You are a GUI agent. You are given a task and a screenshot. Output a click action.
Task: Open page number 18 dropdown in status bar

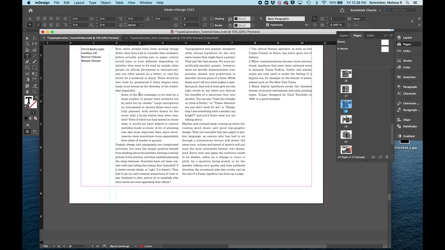point(87,246)
